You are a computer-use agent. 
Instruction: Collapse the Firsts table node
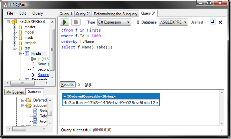coord(21,53)
